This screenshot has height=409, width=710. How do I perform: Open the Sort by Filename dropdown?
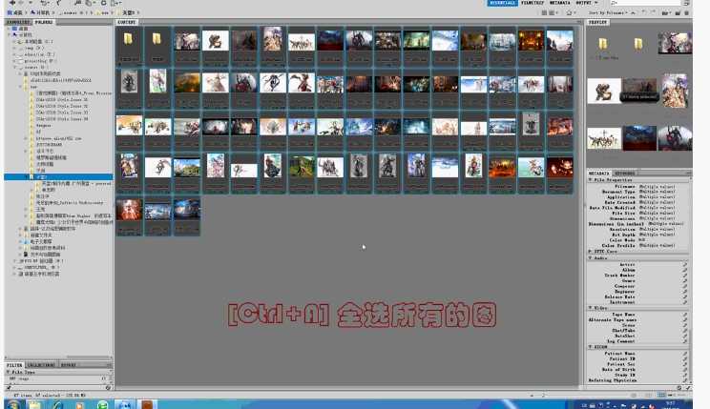pos(609,13)
